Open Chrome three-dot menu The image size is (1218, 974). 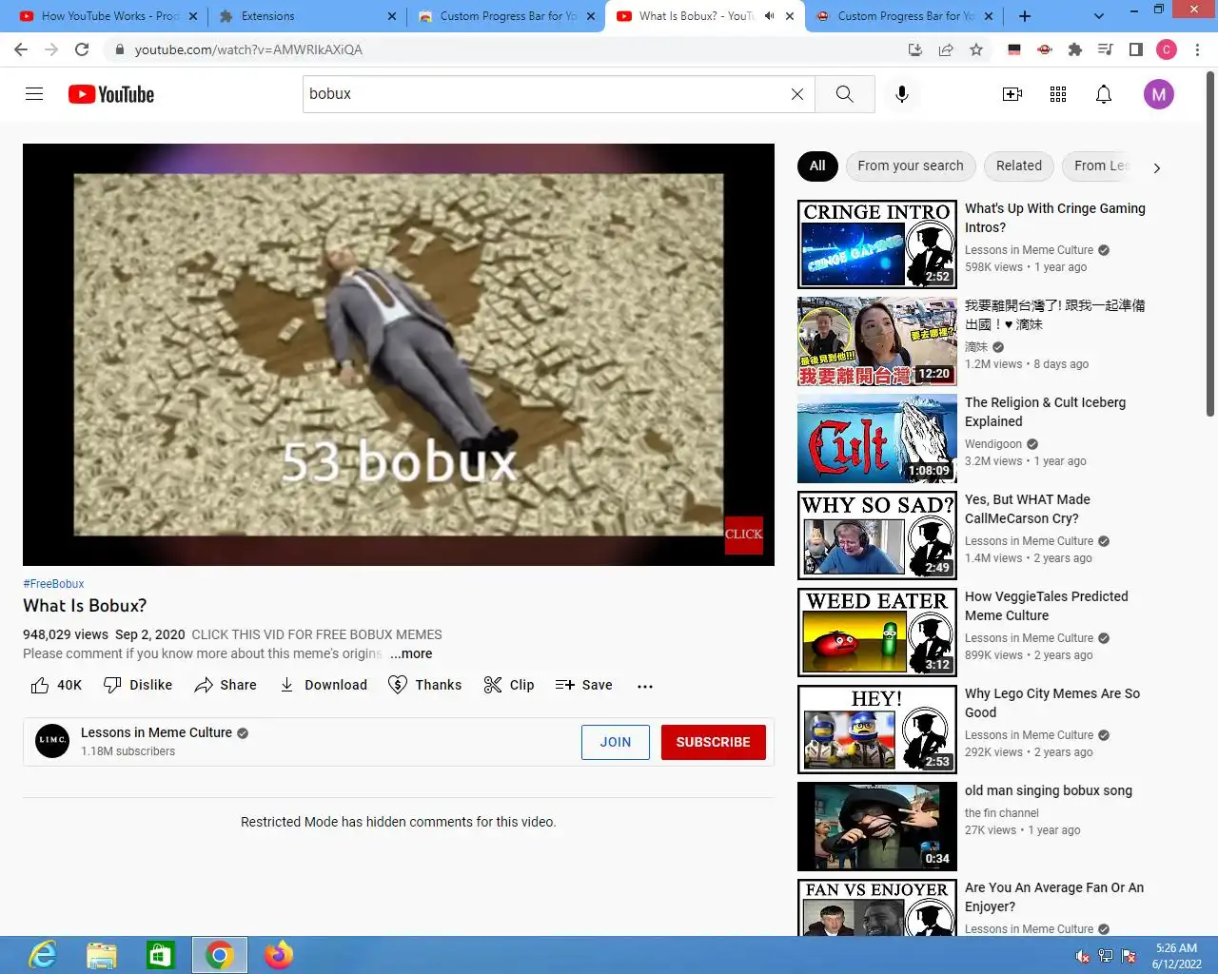tap(1198, 49)
